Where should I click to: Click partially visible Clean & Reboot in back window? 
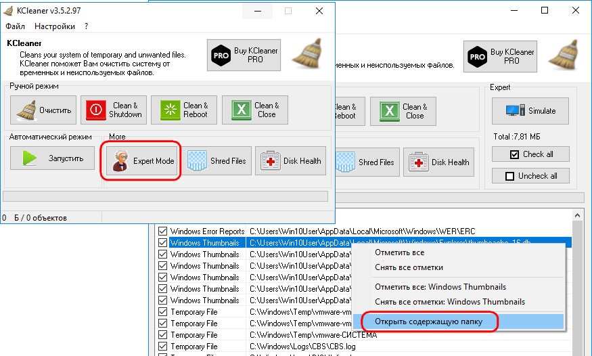coord(350,112)
